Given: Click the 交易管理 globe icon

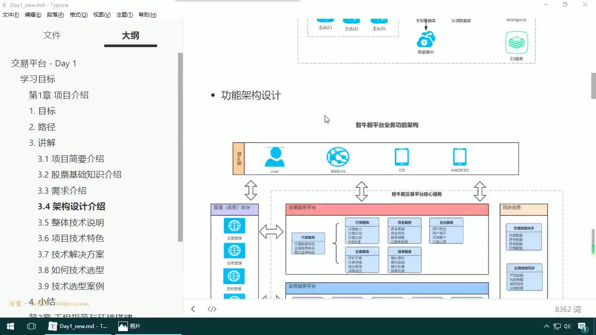Looking at the screenshot, I should pyautogui.click(x=234, y=226).
